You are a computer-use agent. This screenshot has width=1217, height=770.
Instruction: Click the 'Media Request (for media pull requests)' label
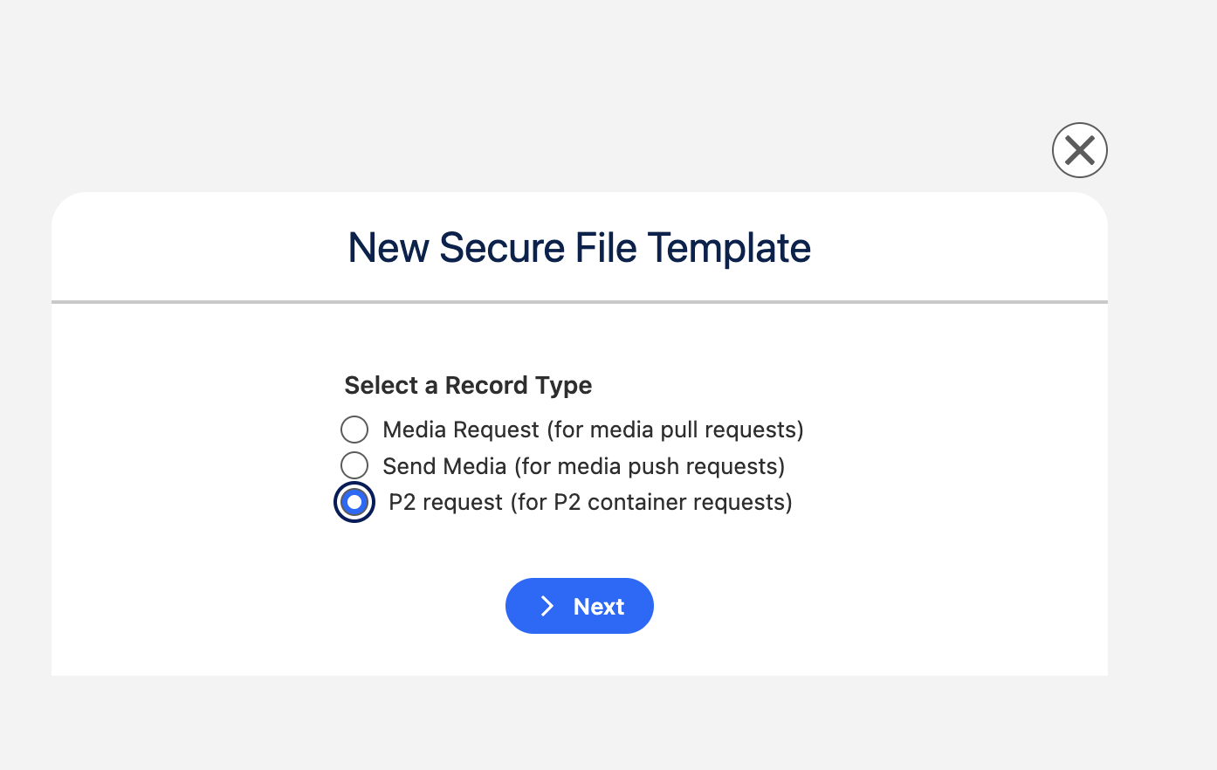pyautogui.click(x=593, y=430)
